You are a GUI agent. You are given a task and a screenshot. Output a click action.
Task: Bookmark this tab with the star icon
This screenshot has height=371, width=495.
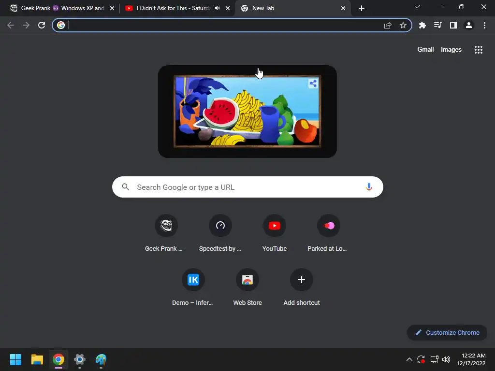click(x=403, y=25)
